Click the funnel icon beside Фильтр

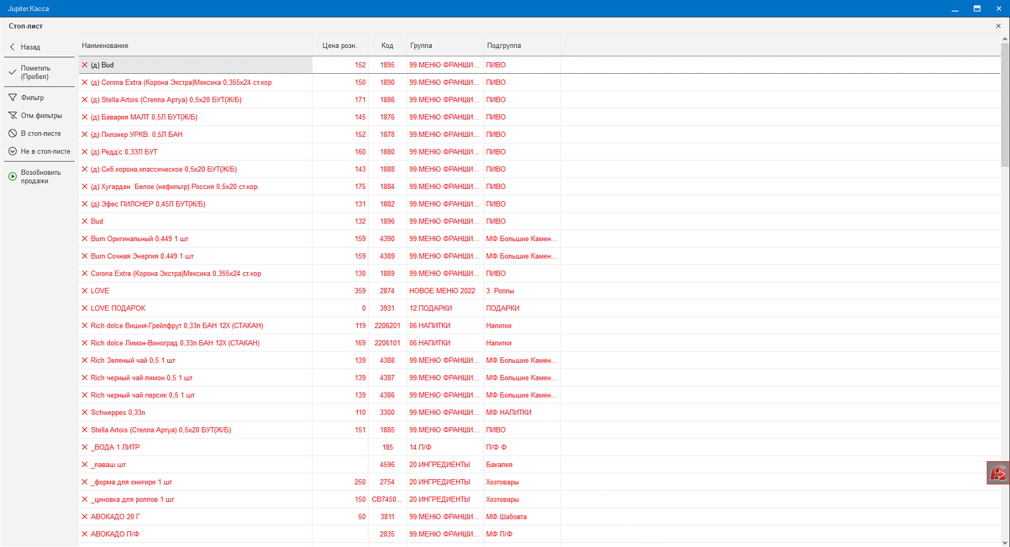click(x=12, y=98)
